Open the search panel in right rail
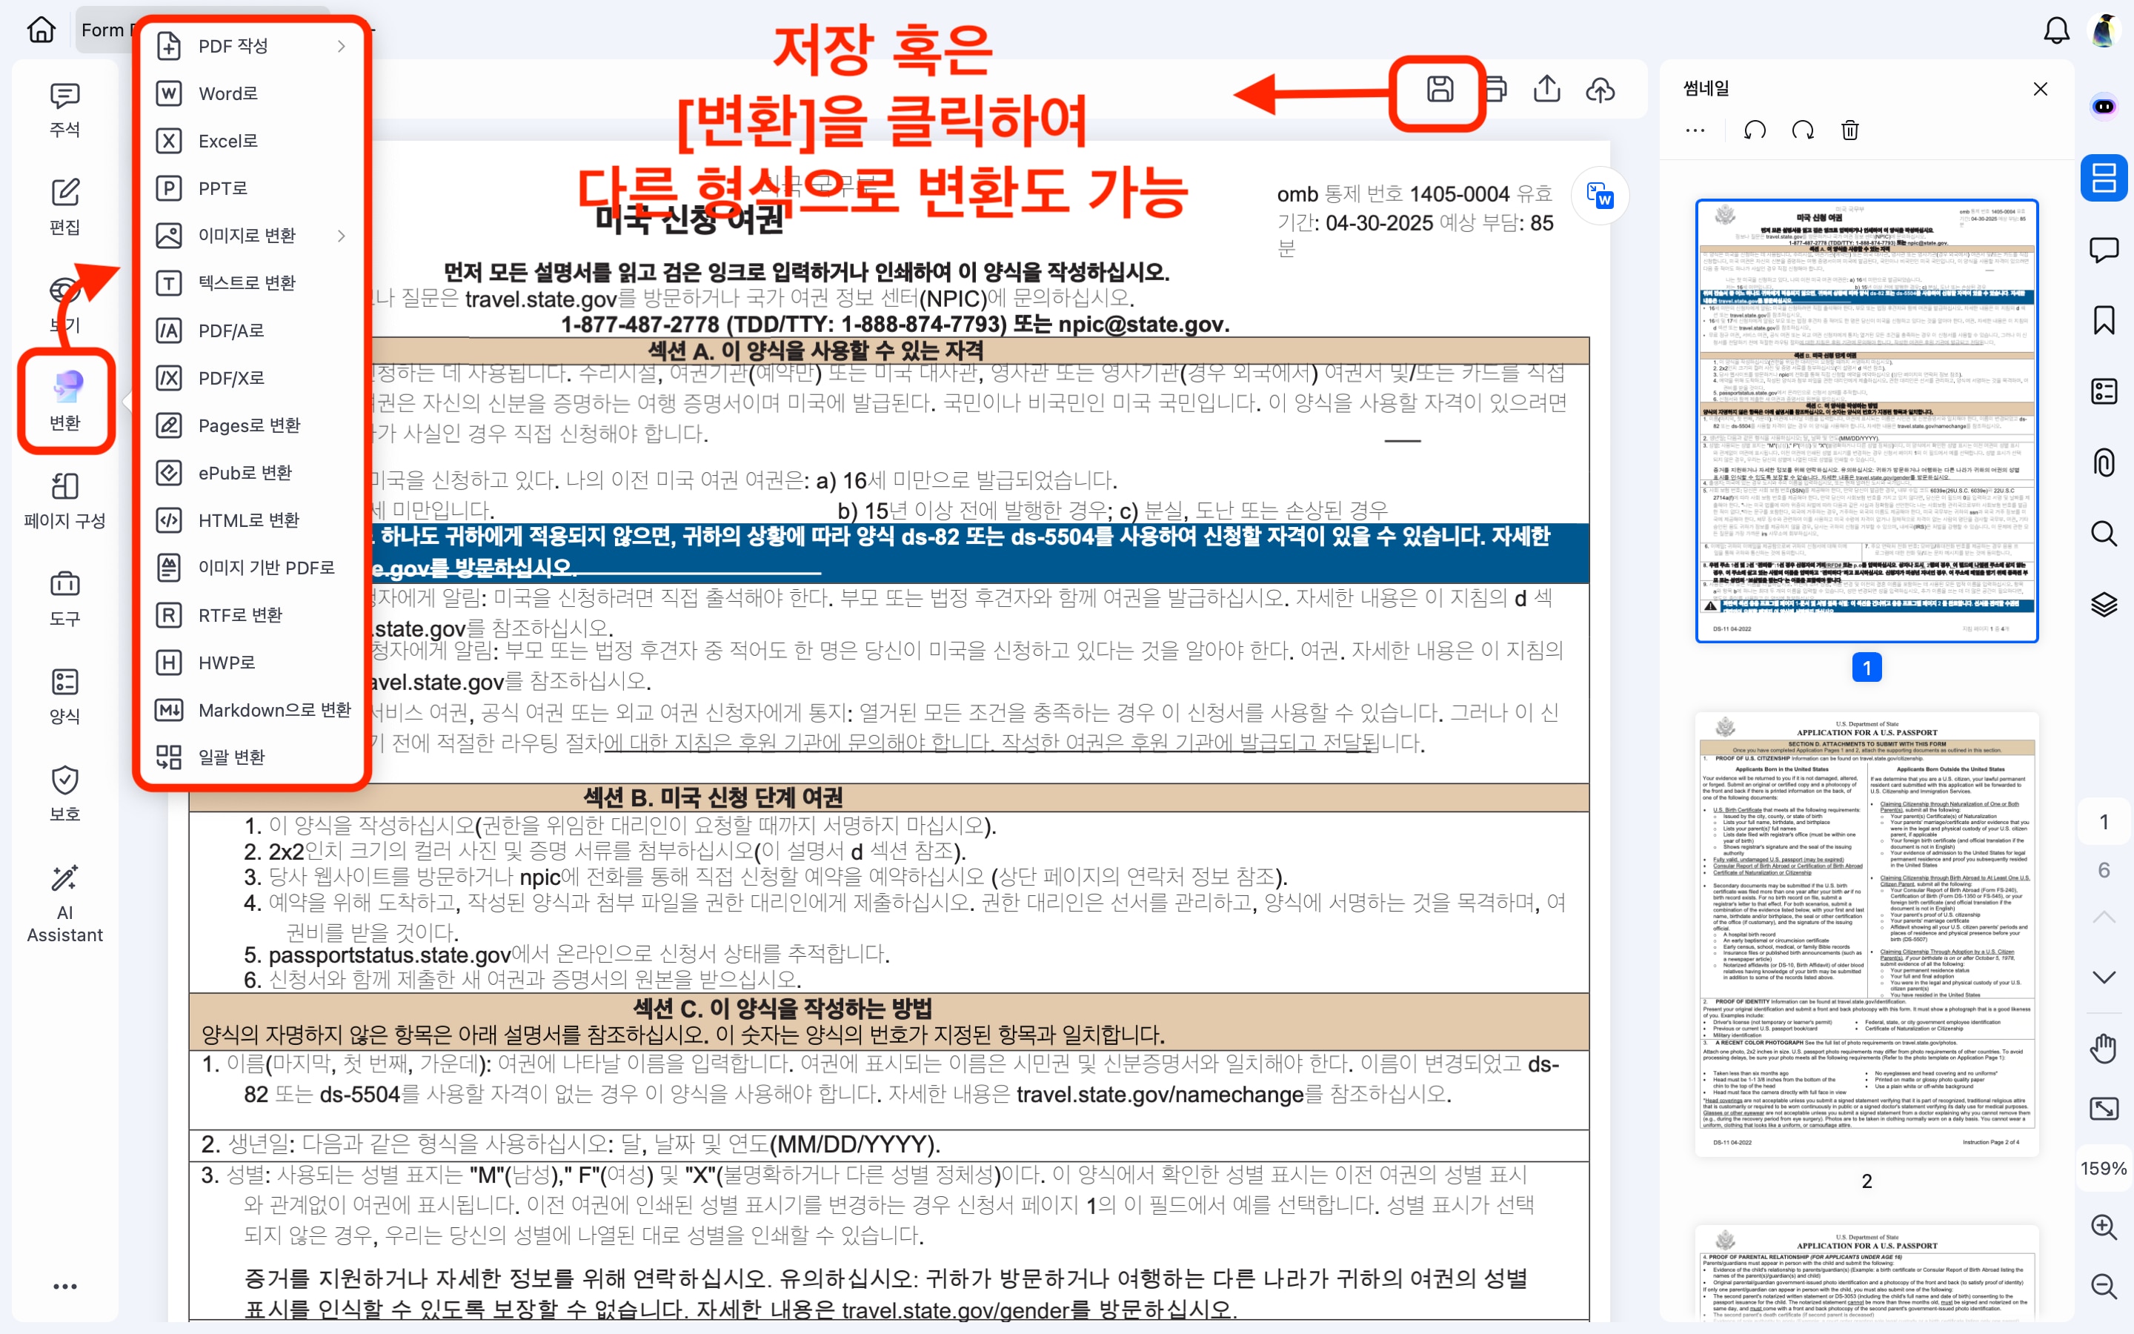Viewport: 2134px width, 1334px height. [2104, 533]
